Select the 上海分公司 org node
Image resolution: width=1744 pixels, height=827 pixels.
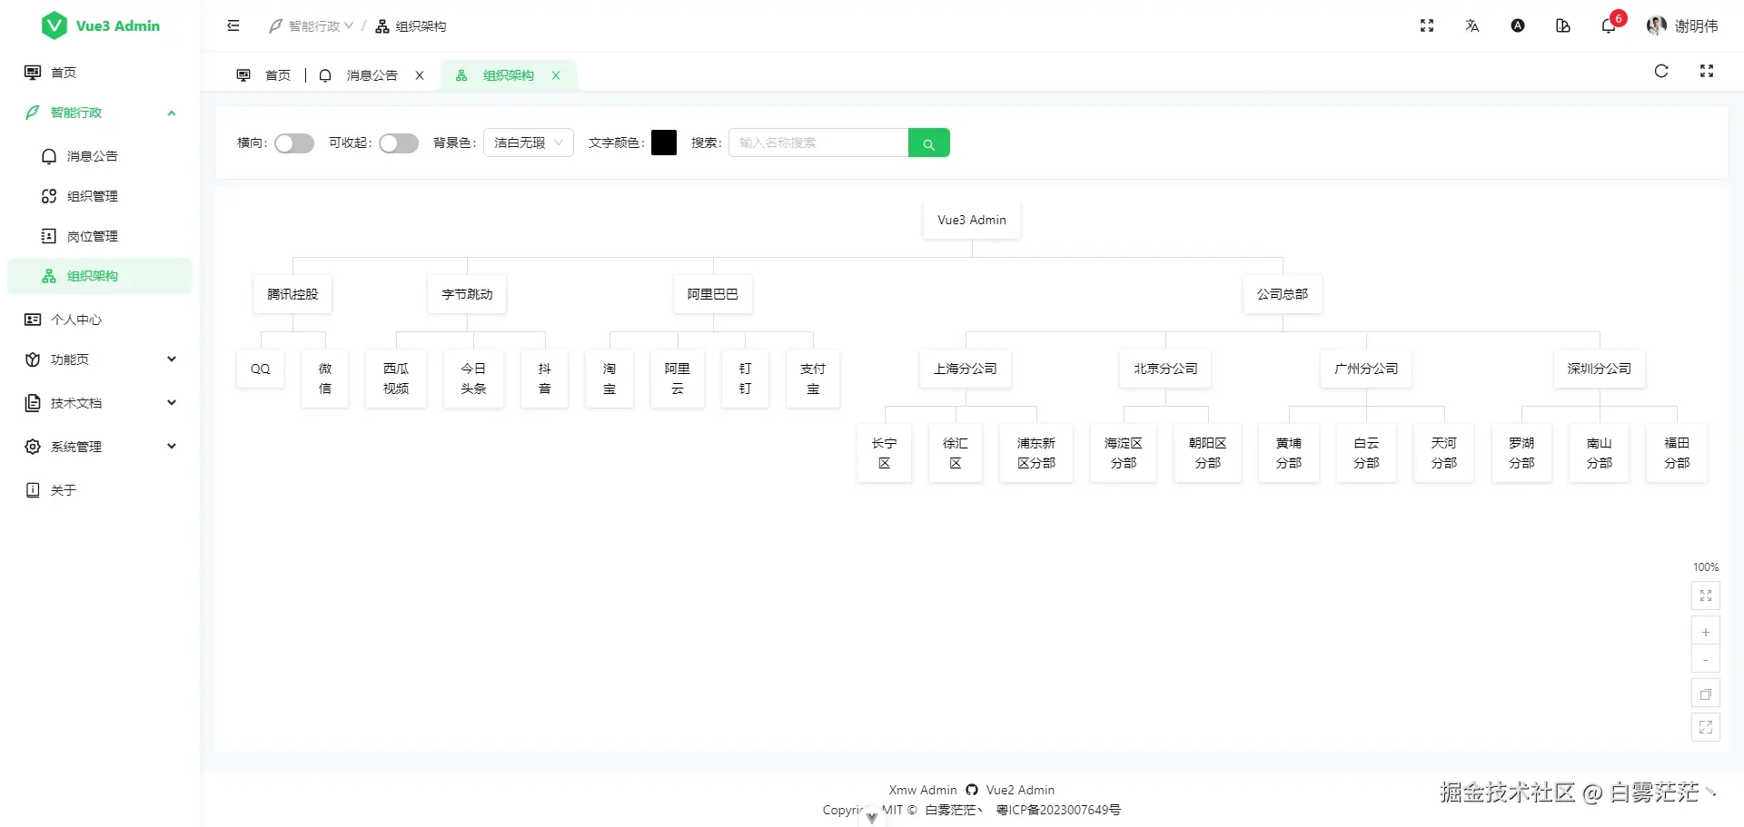tap(966, 369)
